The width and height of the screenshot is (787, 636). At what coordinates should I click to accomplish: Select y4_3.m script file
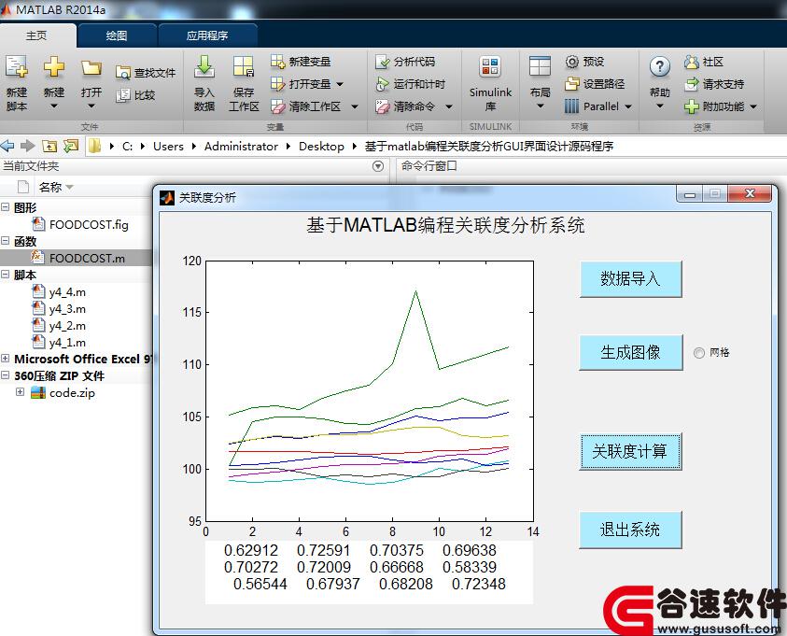(67, 309)
